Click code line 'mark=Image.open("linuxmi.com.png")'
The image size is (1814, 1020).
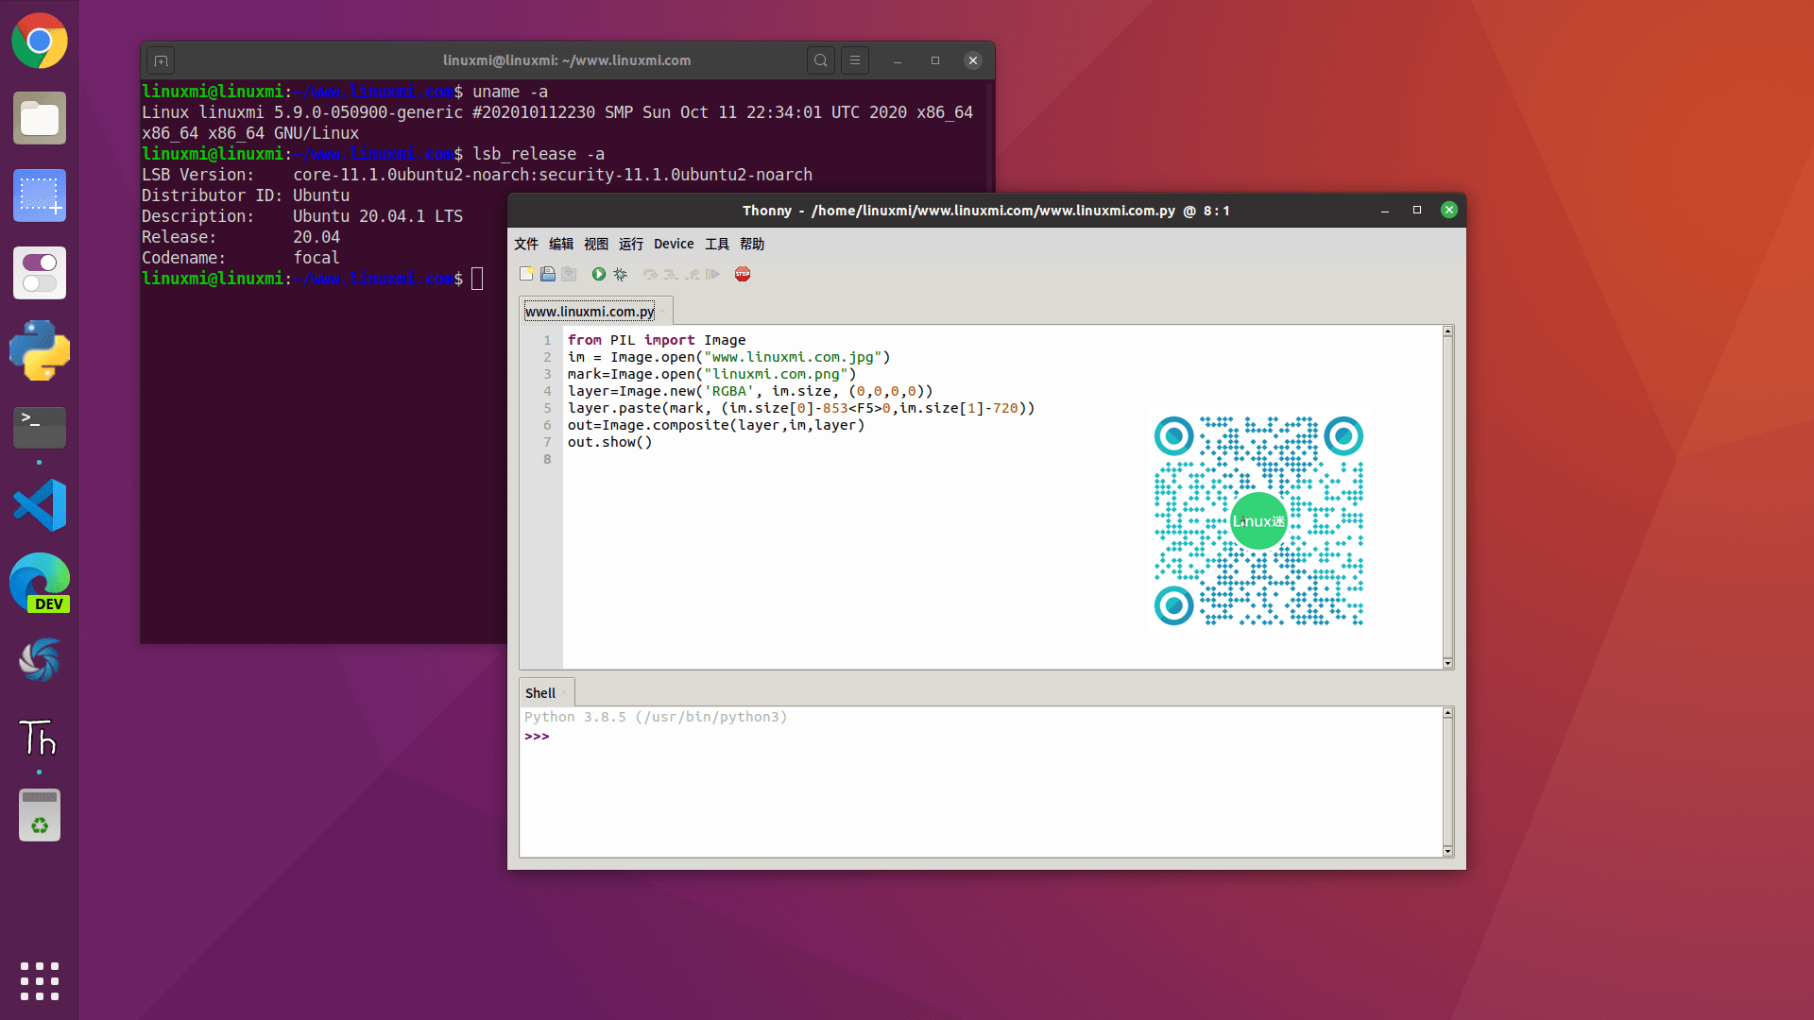tap(711, 374)
